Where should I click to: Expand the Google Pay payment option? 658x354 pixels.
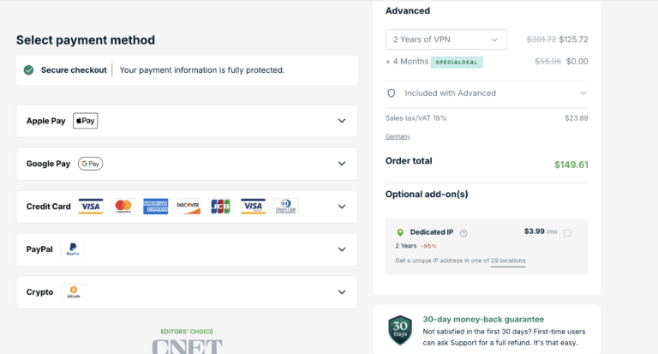[x=341, y=164]
